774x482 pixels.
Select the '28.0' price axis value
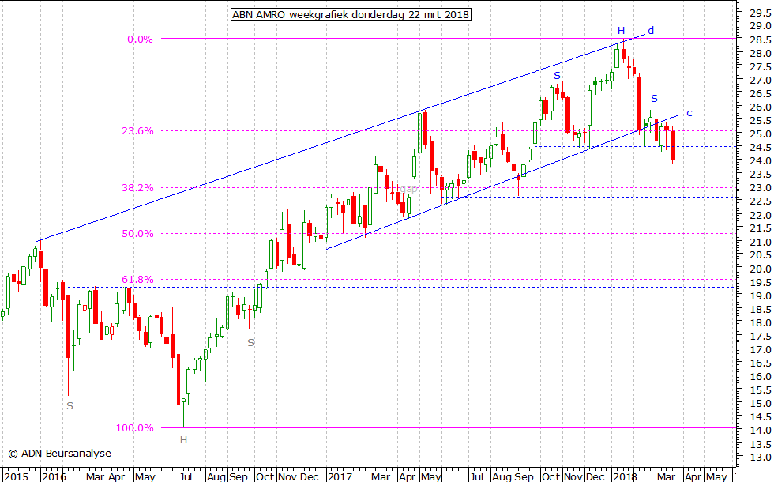click(761, 54)
